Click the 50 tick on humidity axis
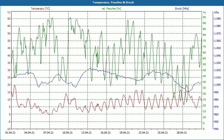 pyautogui.click(x=204, y=70)
